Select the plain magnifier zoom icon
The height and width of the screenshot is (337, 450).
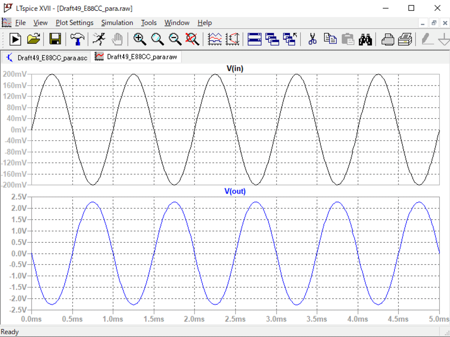pos(157,39)
